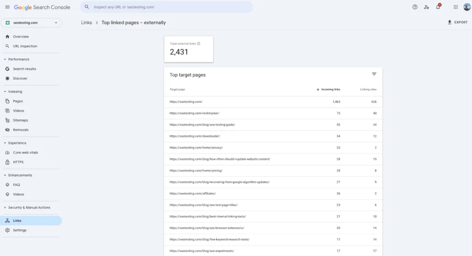
Task: Collapse the Experience section
Action: 5,143
